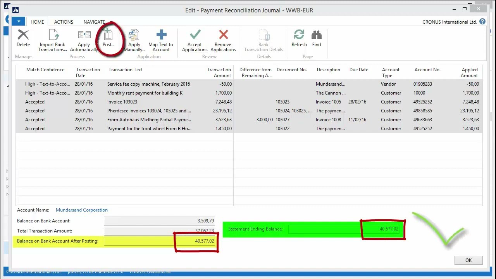This screenshot has width=496, height=279.
Task: Select 'From Autohaus Mielberg Partial Payme...' row
Action: click(x=249, y=120)
